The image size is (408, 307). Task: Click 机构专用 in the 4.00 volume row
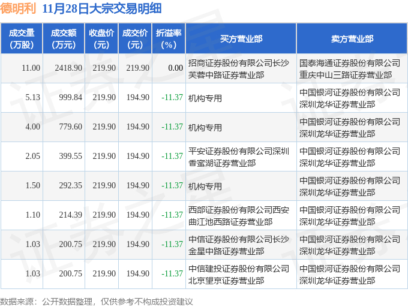point(205,128)
